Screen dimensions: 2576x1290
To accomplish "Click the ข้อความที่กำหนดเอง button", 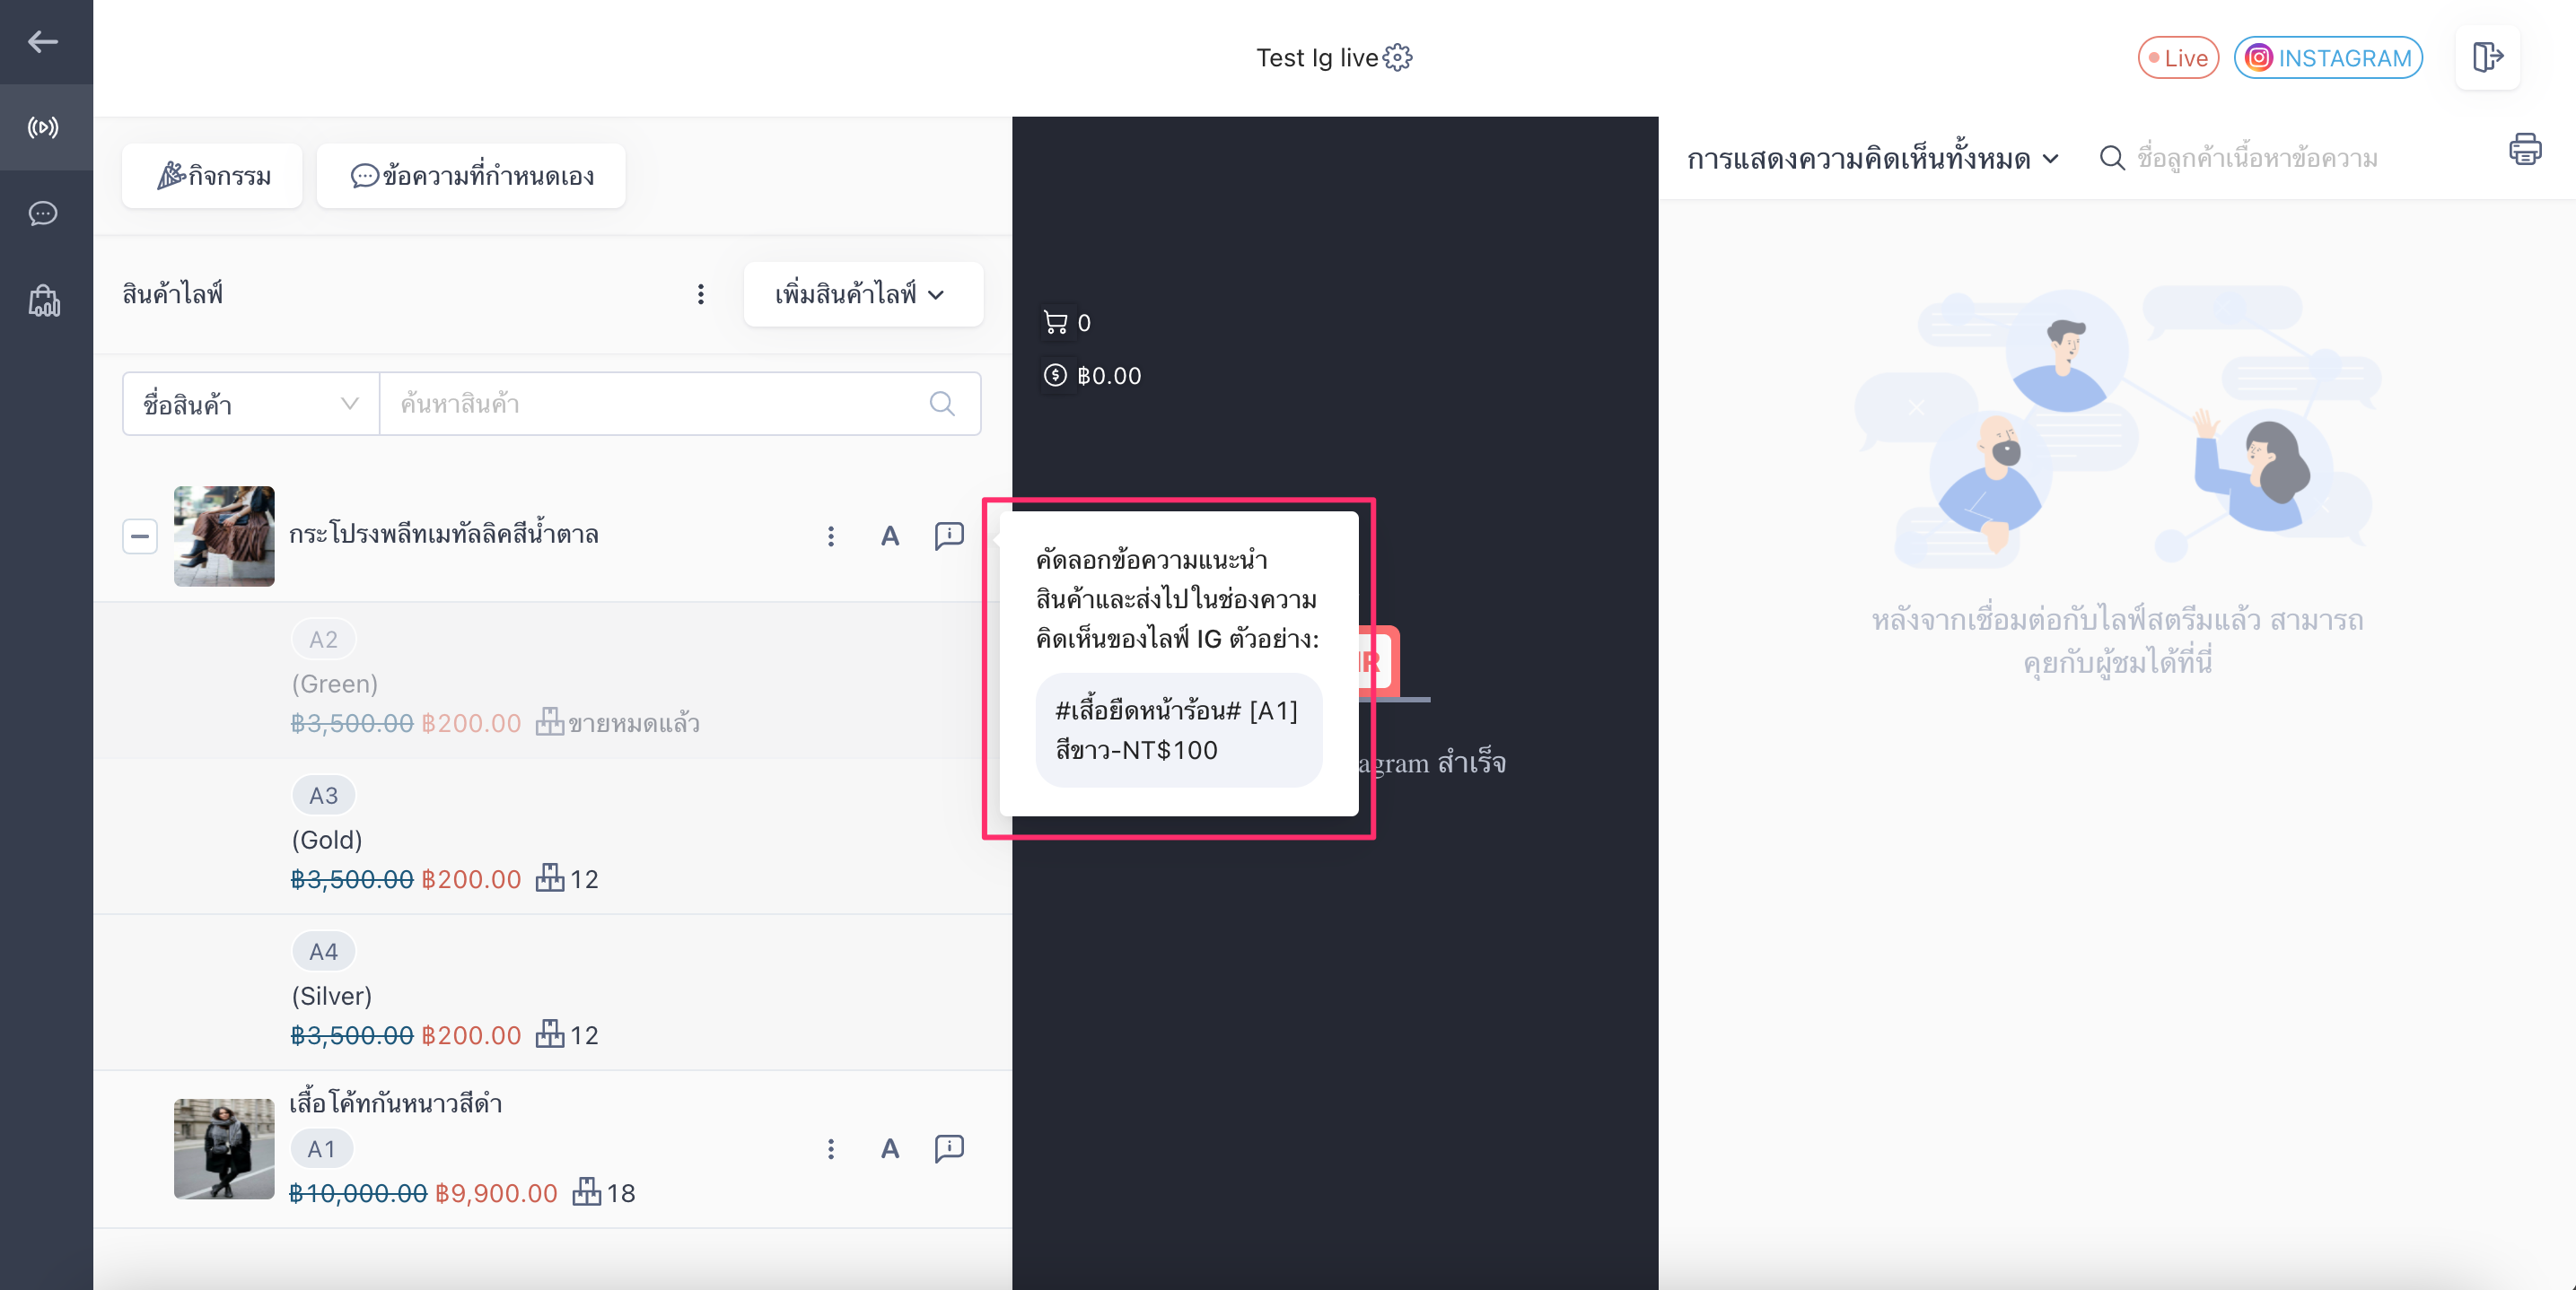I will 471,176.
